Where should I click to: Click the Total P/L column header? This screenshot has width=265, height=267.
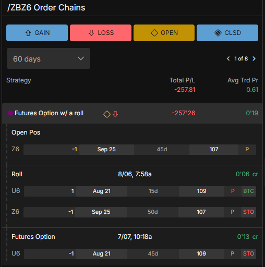[182, 80]
